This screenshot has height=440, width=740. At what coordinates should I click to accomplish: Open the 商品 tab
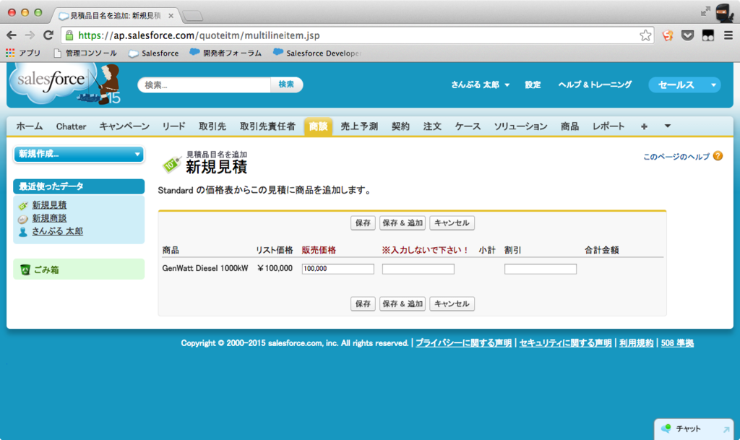569,126
